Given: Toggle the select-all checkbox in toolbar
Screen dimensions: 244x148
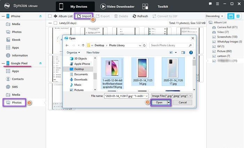Looking at the screenshot, I should (x=50, y=16).
